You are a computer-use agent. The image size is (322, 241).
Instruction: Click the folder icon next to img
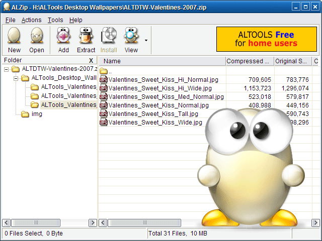pyautogui.click(x=25, y=114)
